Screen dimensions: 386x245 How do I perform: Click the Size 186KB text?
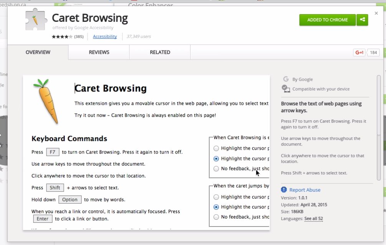(x=292, y=212)
